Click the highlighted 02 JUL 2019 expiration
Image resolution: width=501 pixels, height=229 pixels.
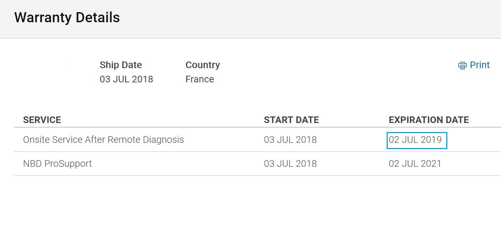tap(417, 140)
